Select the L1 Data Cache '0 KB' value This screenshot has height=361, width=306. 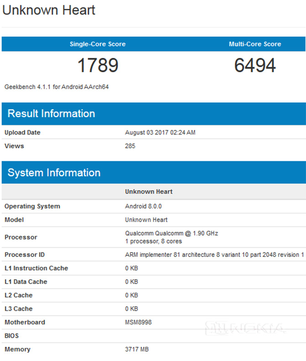[x=132, y=282]
